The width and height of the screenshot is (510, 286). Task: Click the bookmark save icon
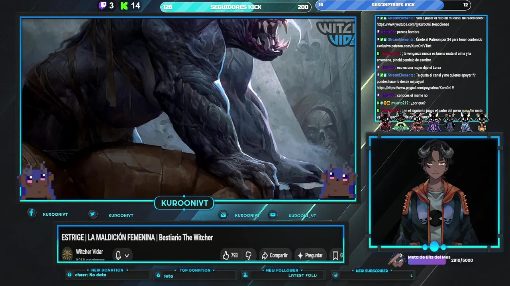[335, 255]
